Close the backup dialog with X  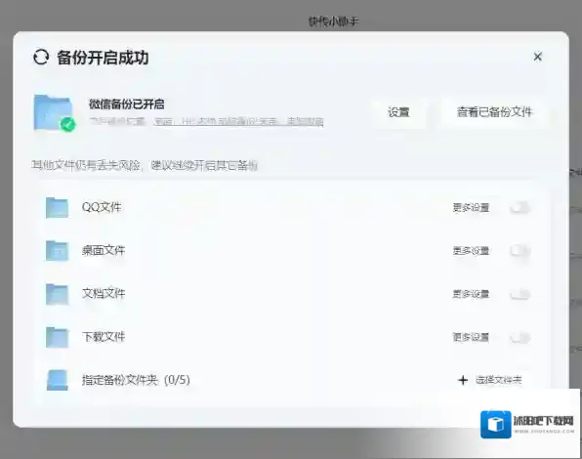(537, 57)
